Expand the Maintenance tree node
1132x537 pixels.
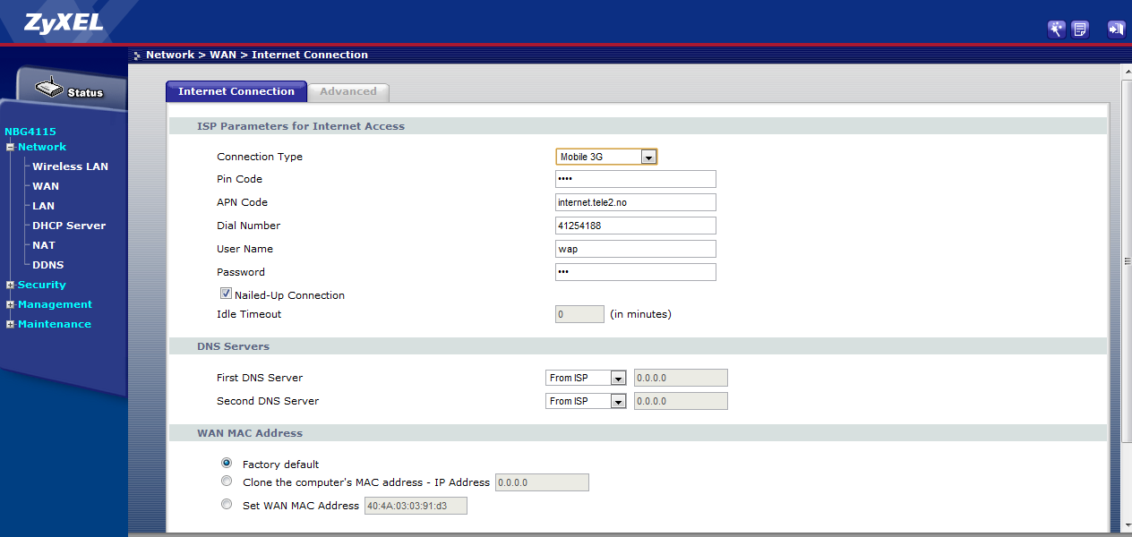(x=10, y=324)
